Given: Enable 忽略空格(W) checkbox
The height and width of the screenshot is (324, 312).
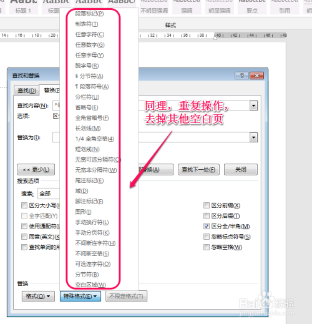Looking at the screenshot, I should click(x=207, y=247).
